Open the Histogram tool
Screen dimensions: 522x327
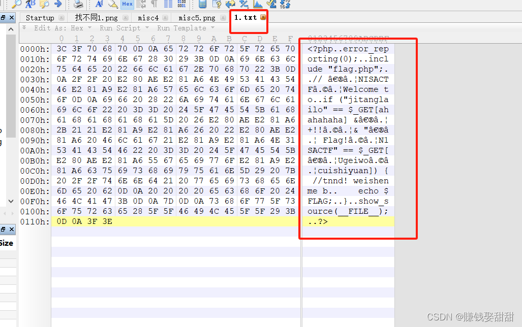pos(258,4)
